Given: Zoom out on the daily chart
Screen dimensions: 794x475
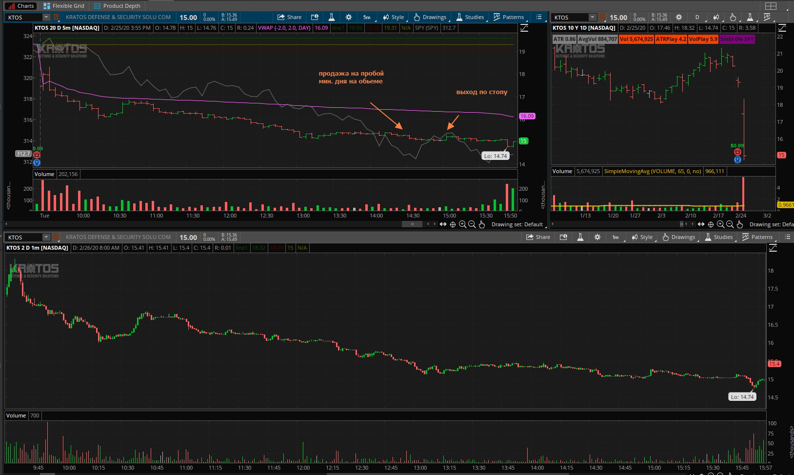Looking at the screenshot, I should (x=730, y=224).
